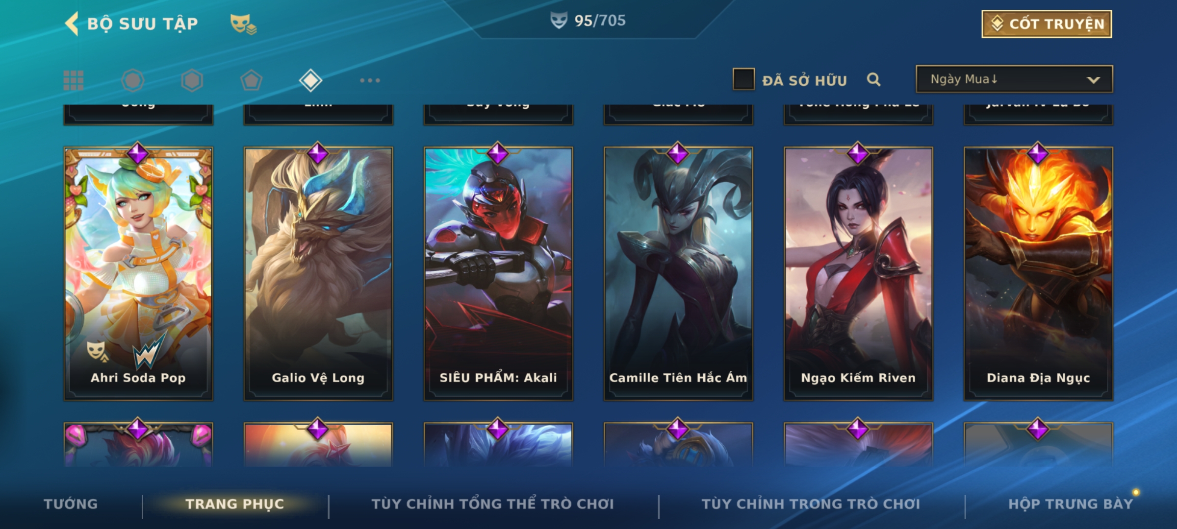Select the pentagon rarity filter icon
The height and width of the screenshot is (529, 1177).
coord(251,80)
